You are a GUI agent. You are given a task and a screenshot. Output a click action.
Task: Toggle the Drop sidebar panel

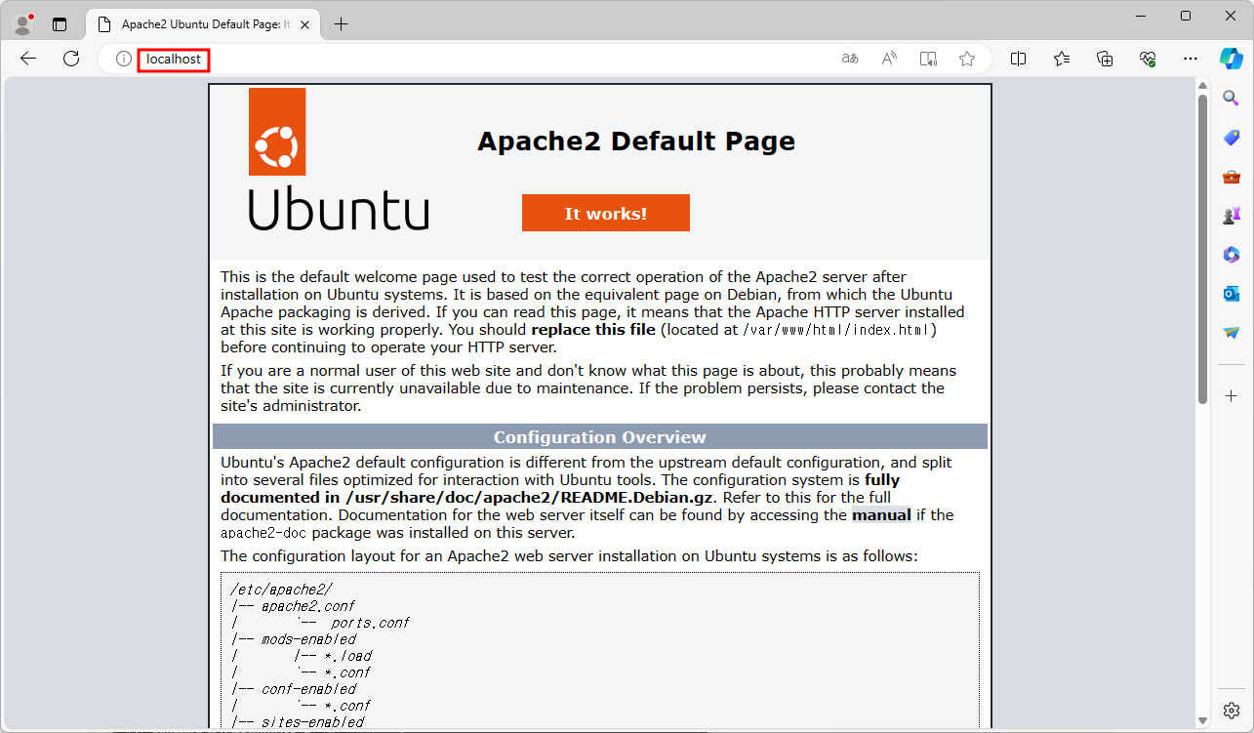(x=1231, y=332)
